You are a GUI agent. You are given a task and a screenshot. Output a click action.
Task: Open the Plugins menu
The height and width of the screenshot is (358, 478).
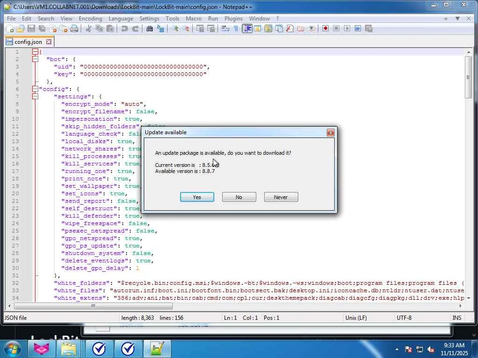(233, 19)
